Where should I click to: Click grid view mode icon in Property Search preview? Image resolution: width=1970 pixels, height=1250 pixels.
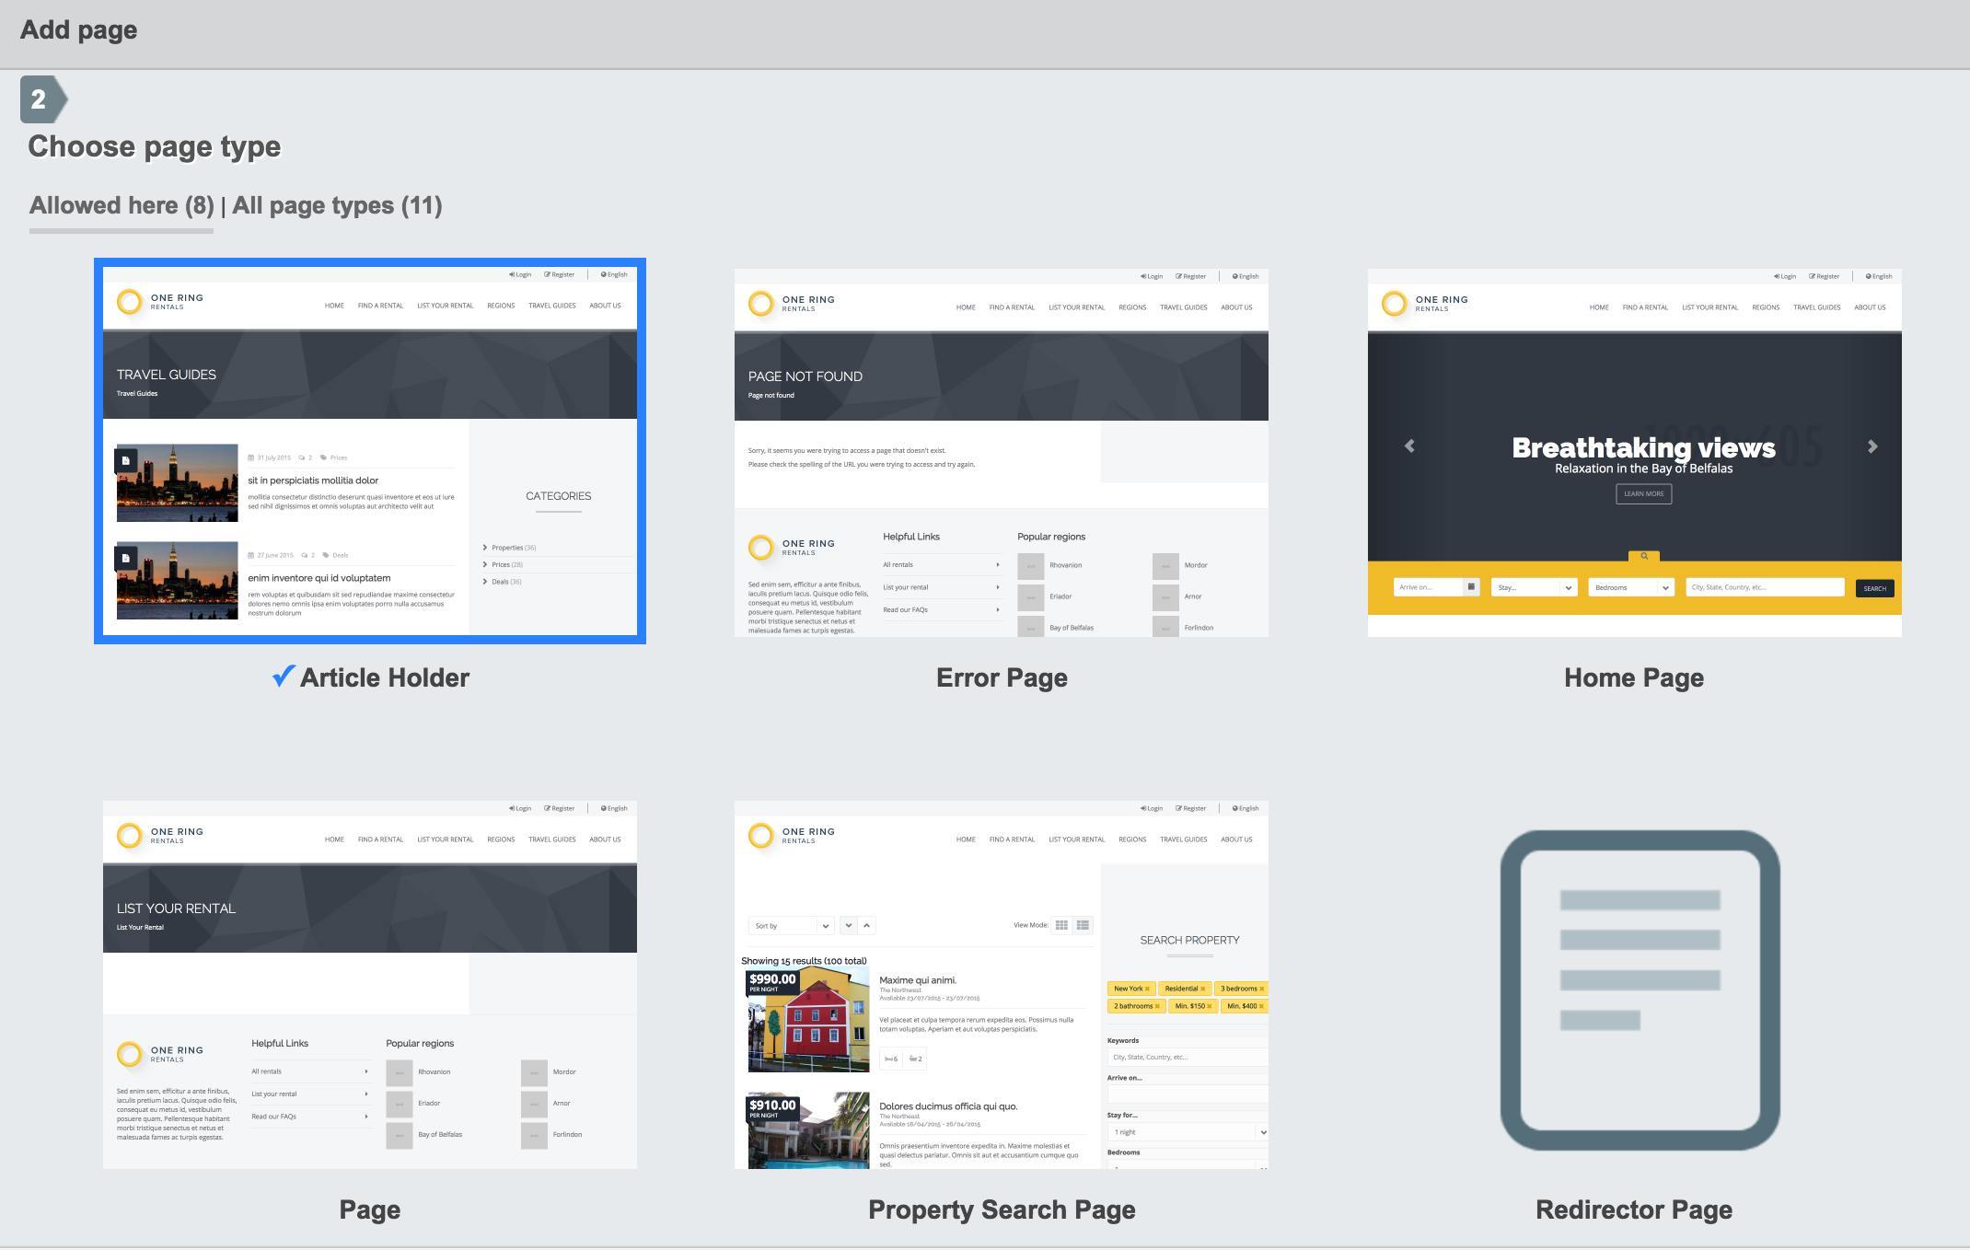click(1061, 925)
